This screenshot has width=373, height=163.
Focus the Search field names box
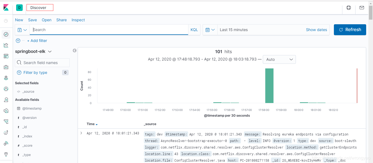click(42, 63)
